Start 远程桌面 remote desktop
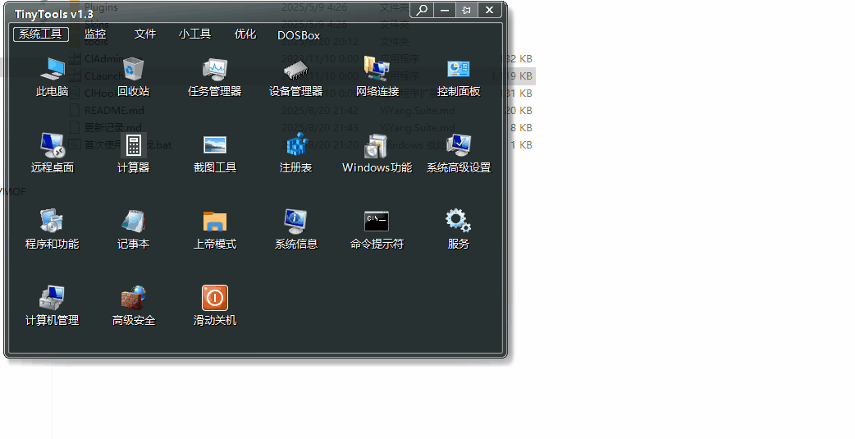The height and width of the screenshot is (439, 855). tap(53, 147)
